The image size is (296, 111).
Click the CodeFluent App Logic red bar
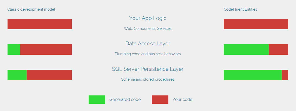pos(256,24)
